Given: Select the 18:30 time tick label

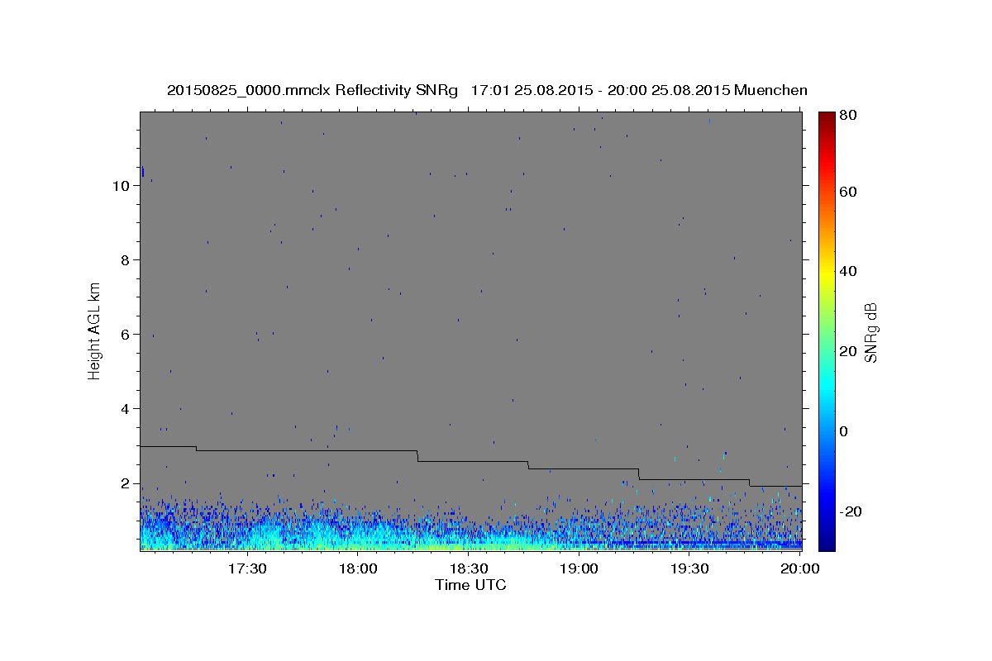Looking at the screenshot, I should 468,568.
